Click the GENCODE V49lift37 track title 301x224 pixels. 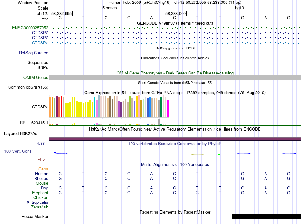[x=175, y=23]
